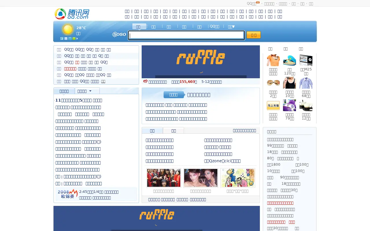Click the red 155,603 donation count
This screenshot has height=231, width=370.
187,82
